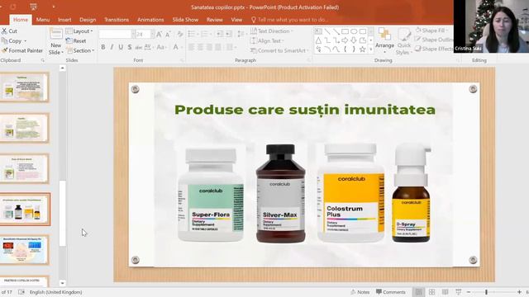Switch to Normal view in status bar
The image size is (529, 297).
pyautogui.click(x=419, y=292)
